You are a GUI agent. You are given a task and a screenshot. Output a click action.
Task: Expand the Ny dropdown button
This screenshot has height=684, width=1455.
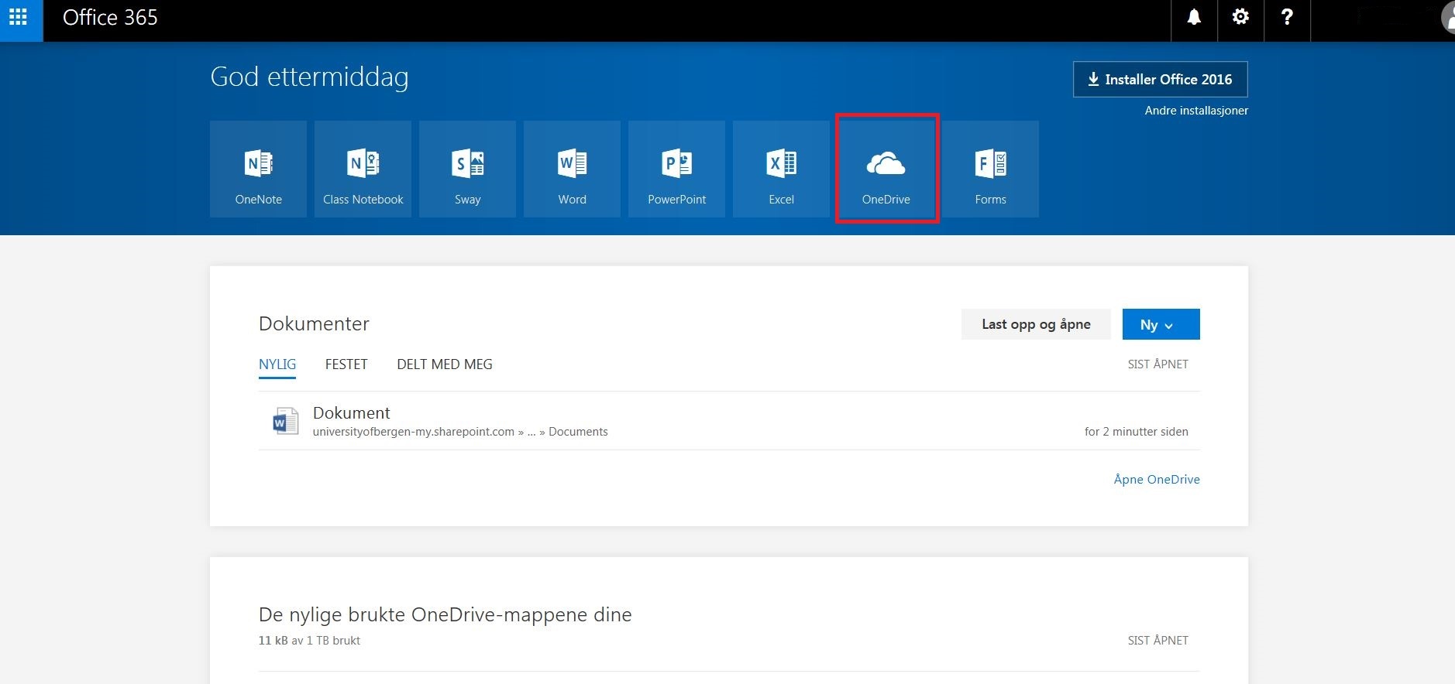[x=1160, y=324]
